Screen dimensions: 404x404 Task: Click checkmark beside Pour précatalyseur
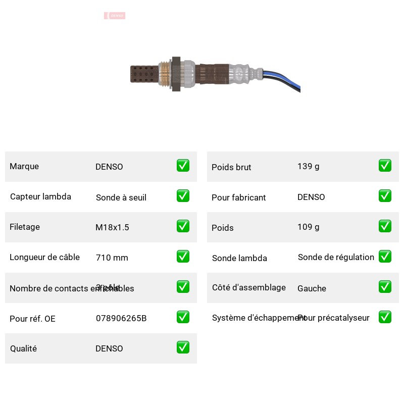pyautogui.click(x=385, y=317)
